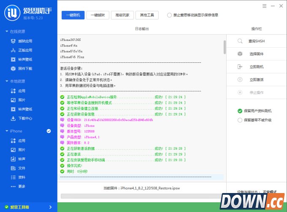The width and height of the screenshot is (287, 212).
Task: Switch to the 一键越狱 tab
Action: click(x=97, y=15)
